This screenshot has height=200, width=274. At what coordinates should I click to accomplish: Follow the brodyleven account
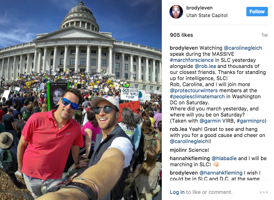[x=257, y=11]
